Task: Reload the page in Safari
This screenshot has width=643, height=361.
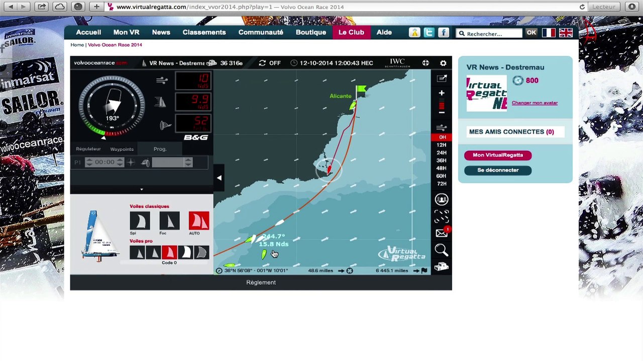Action: [x=582, y=7]
